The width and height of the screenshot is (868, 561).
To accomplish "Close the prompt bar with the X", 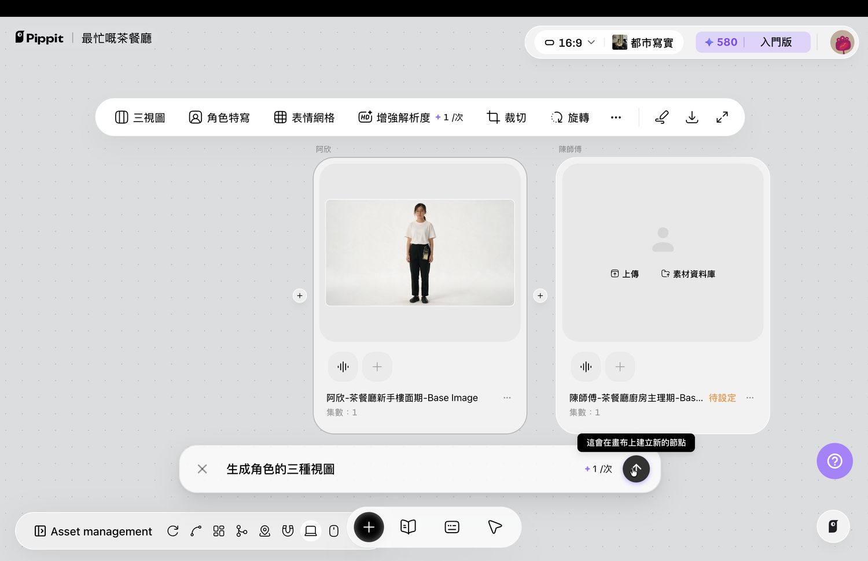I will 202,469.
